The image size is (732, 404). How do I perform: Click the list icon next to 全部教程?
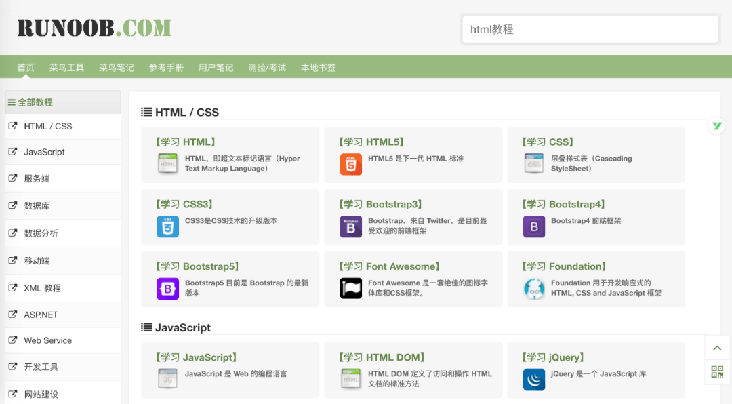pyautogui.click(x=12, y=102)
